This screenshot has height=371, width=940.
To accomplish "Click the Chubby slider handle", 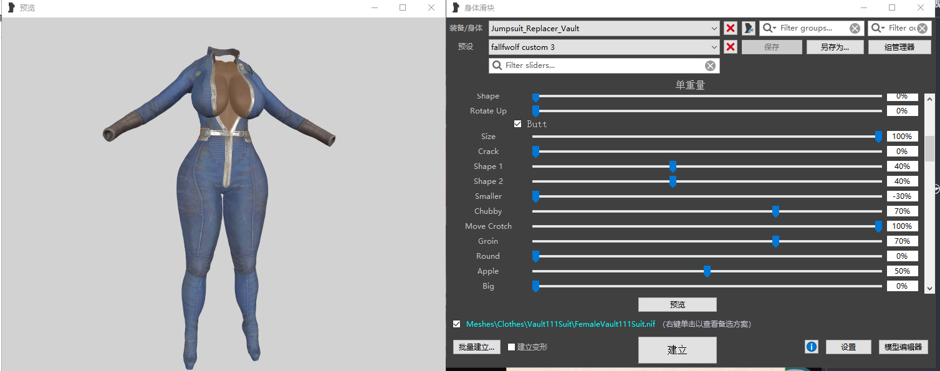I will 775,211.
